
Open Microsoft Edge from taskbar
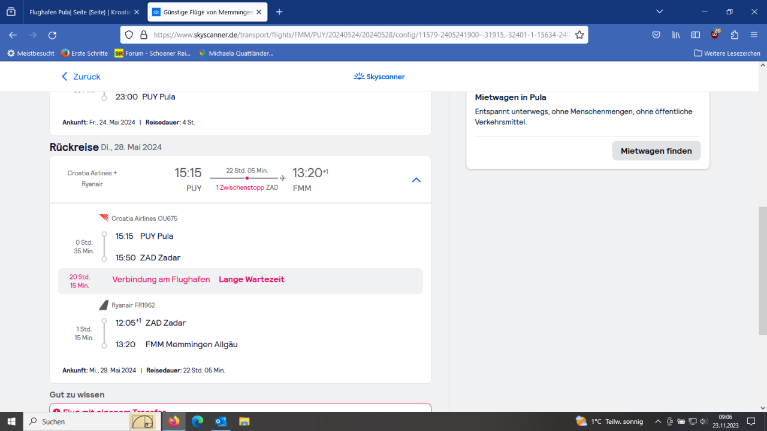click(x=197, y=421)
